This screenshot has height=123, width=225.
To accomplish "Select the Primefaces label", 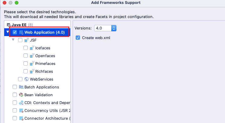I will (x=45, y=64).
